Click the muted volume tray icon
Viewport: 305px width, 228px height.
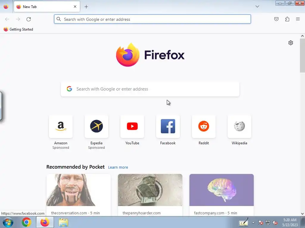click(x=275, y=223)
